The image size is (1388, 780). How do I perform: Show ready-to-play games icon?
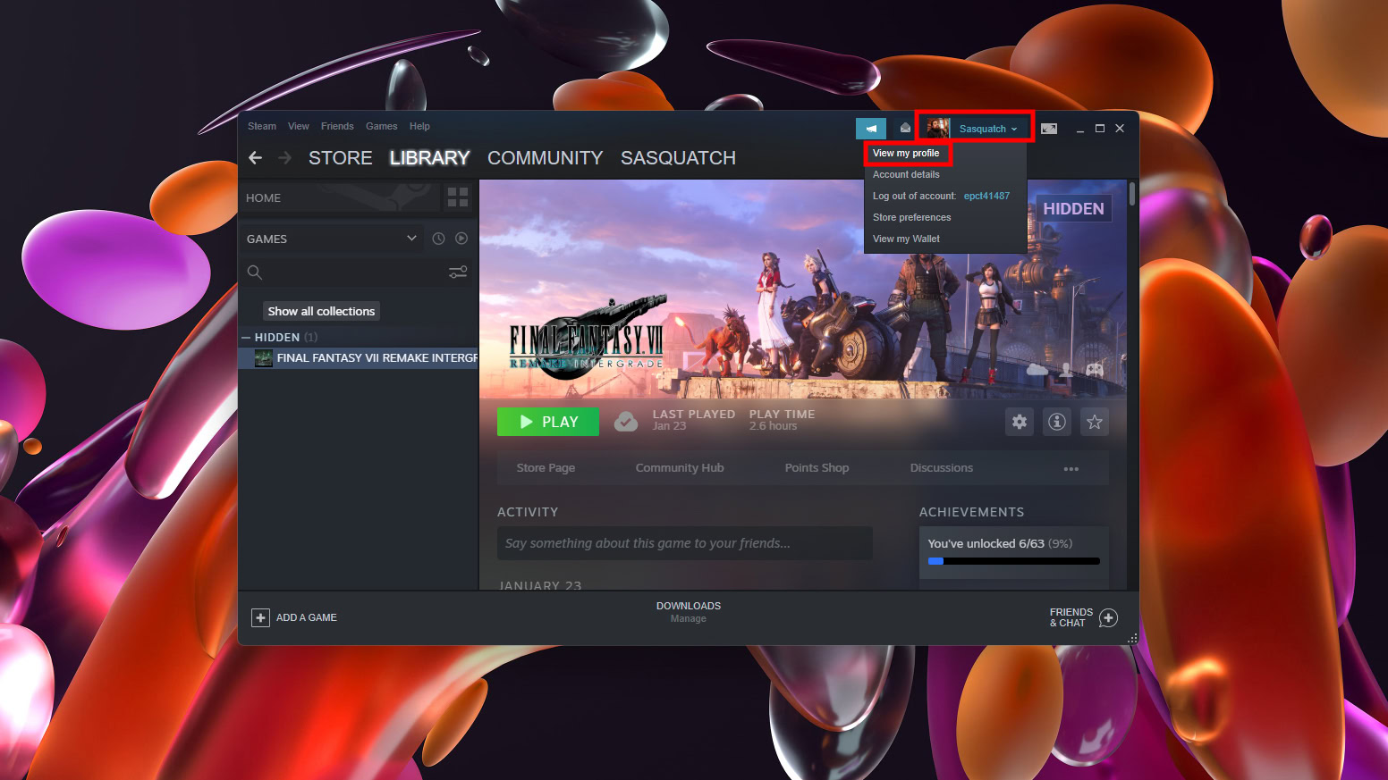(461, 239)
